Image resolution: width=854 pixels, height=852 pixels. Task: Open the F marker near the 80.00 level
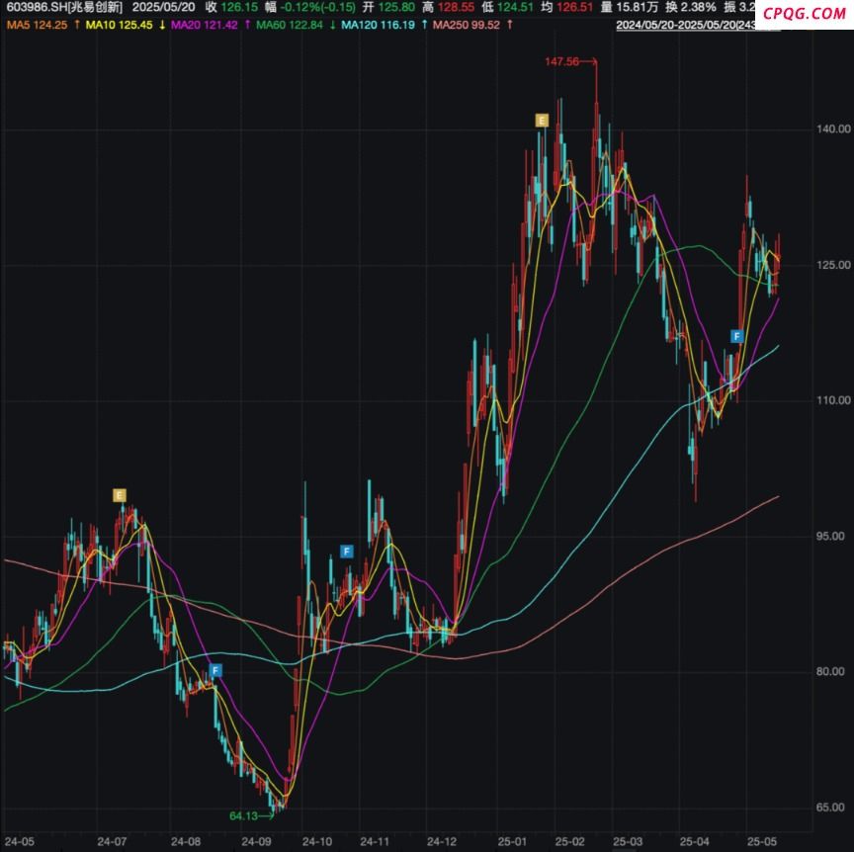pyautogui.click(x=215, y=670)
